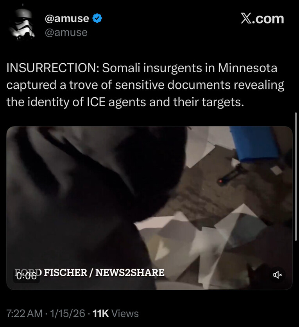Image resolution: width=299 pixels, height=327 pixels.
Task: Click the blue bin in the video
Action: [254, 143]
